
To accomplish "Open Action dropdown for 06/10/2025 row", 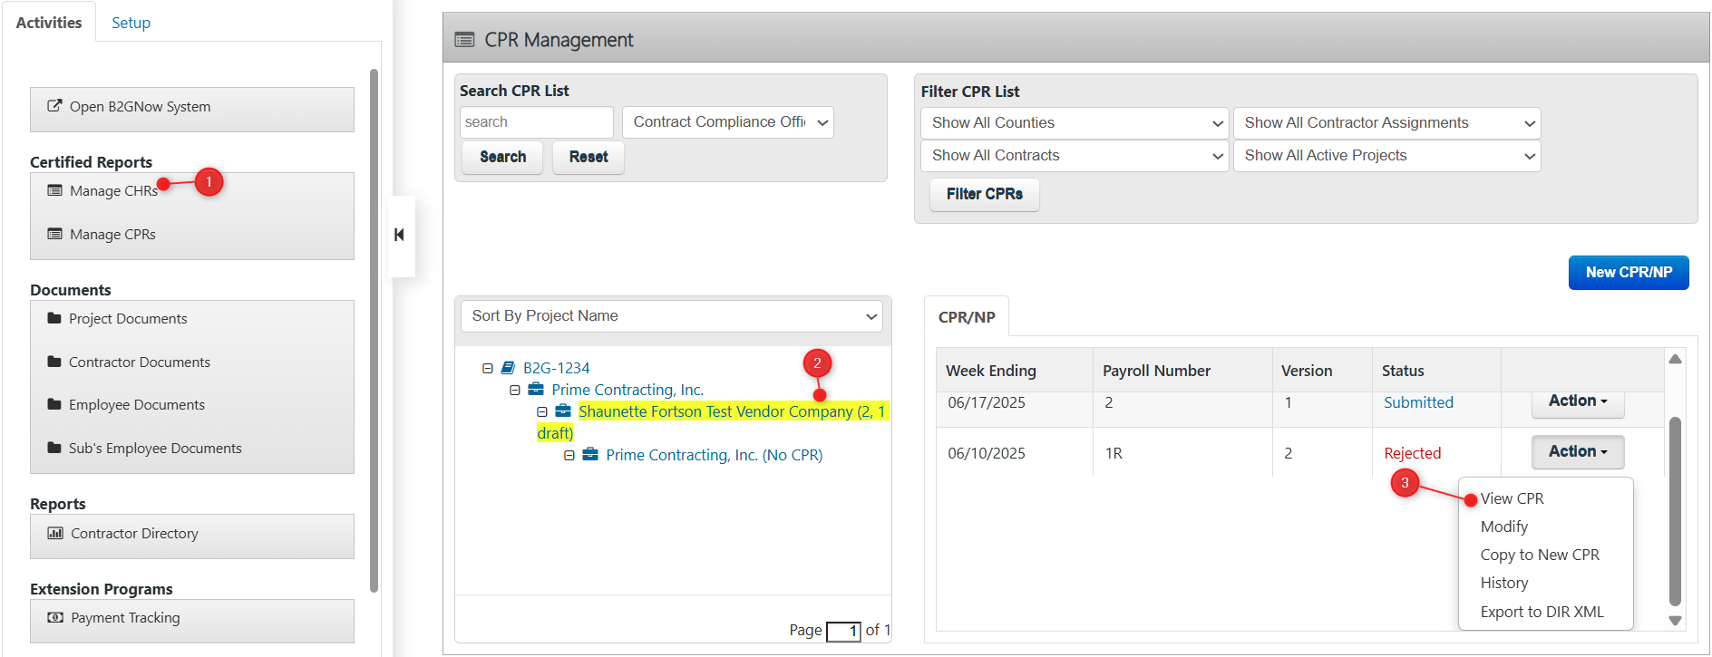I will (x=1578, y=451).
